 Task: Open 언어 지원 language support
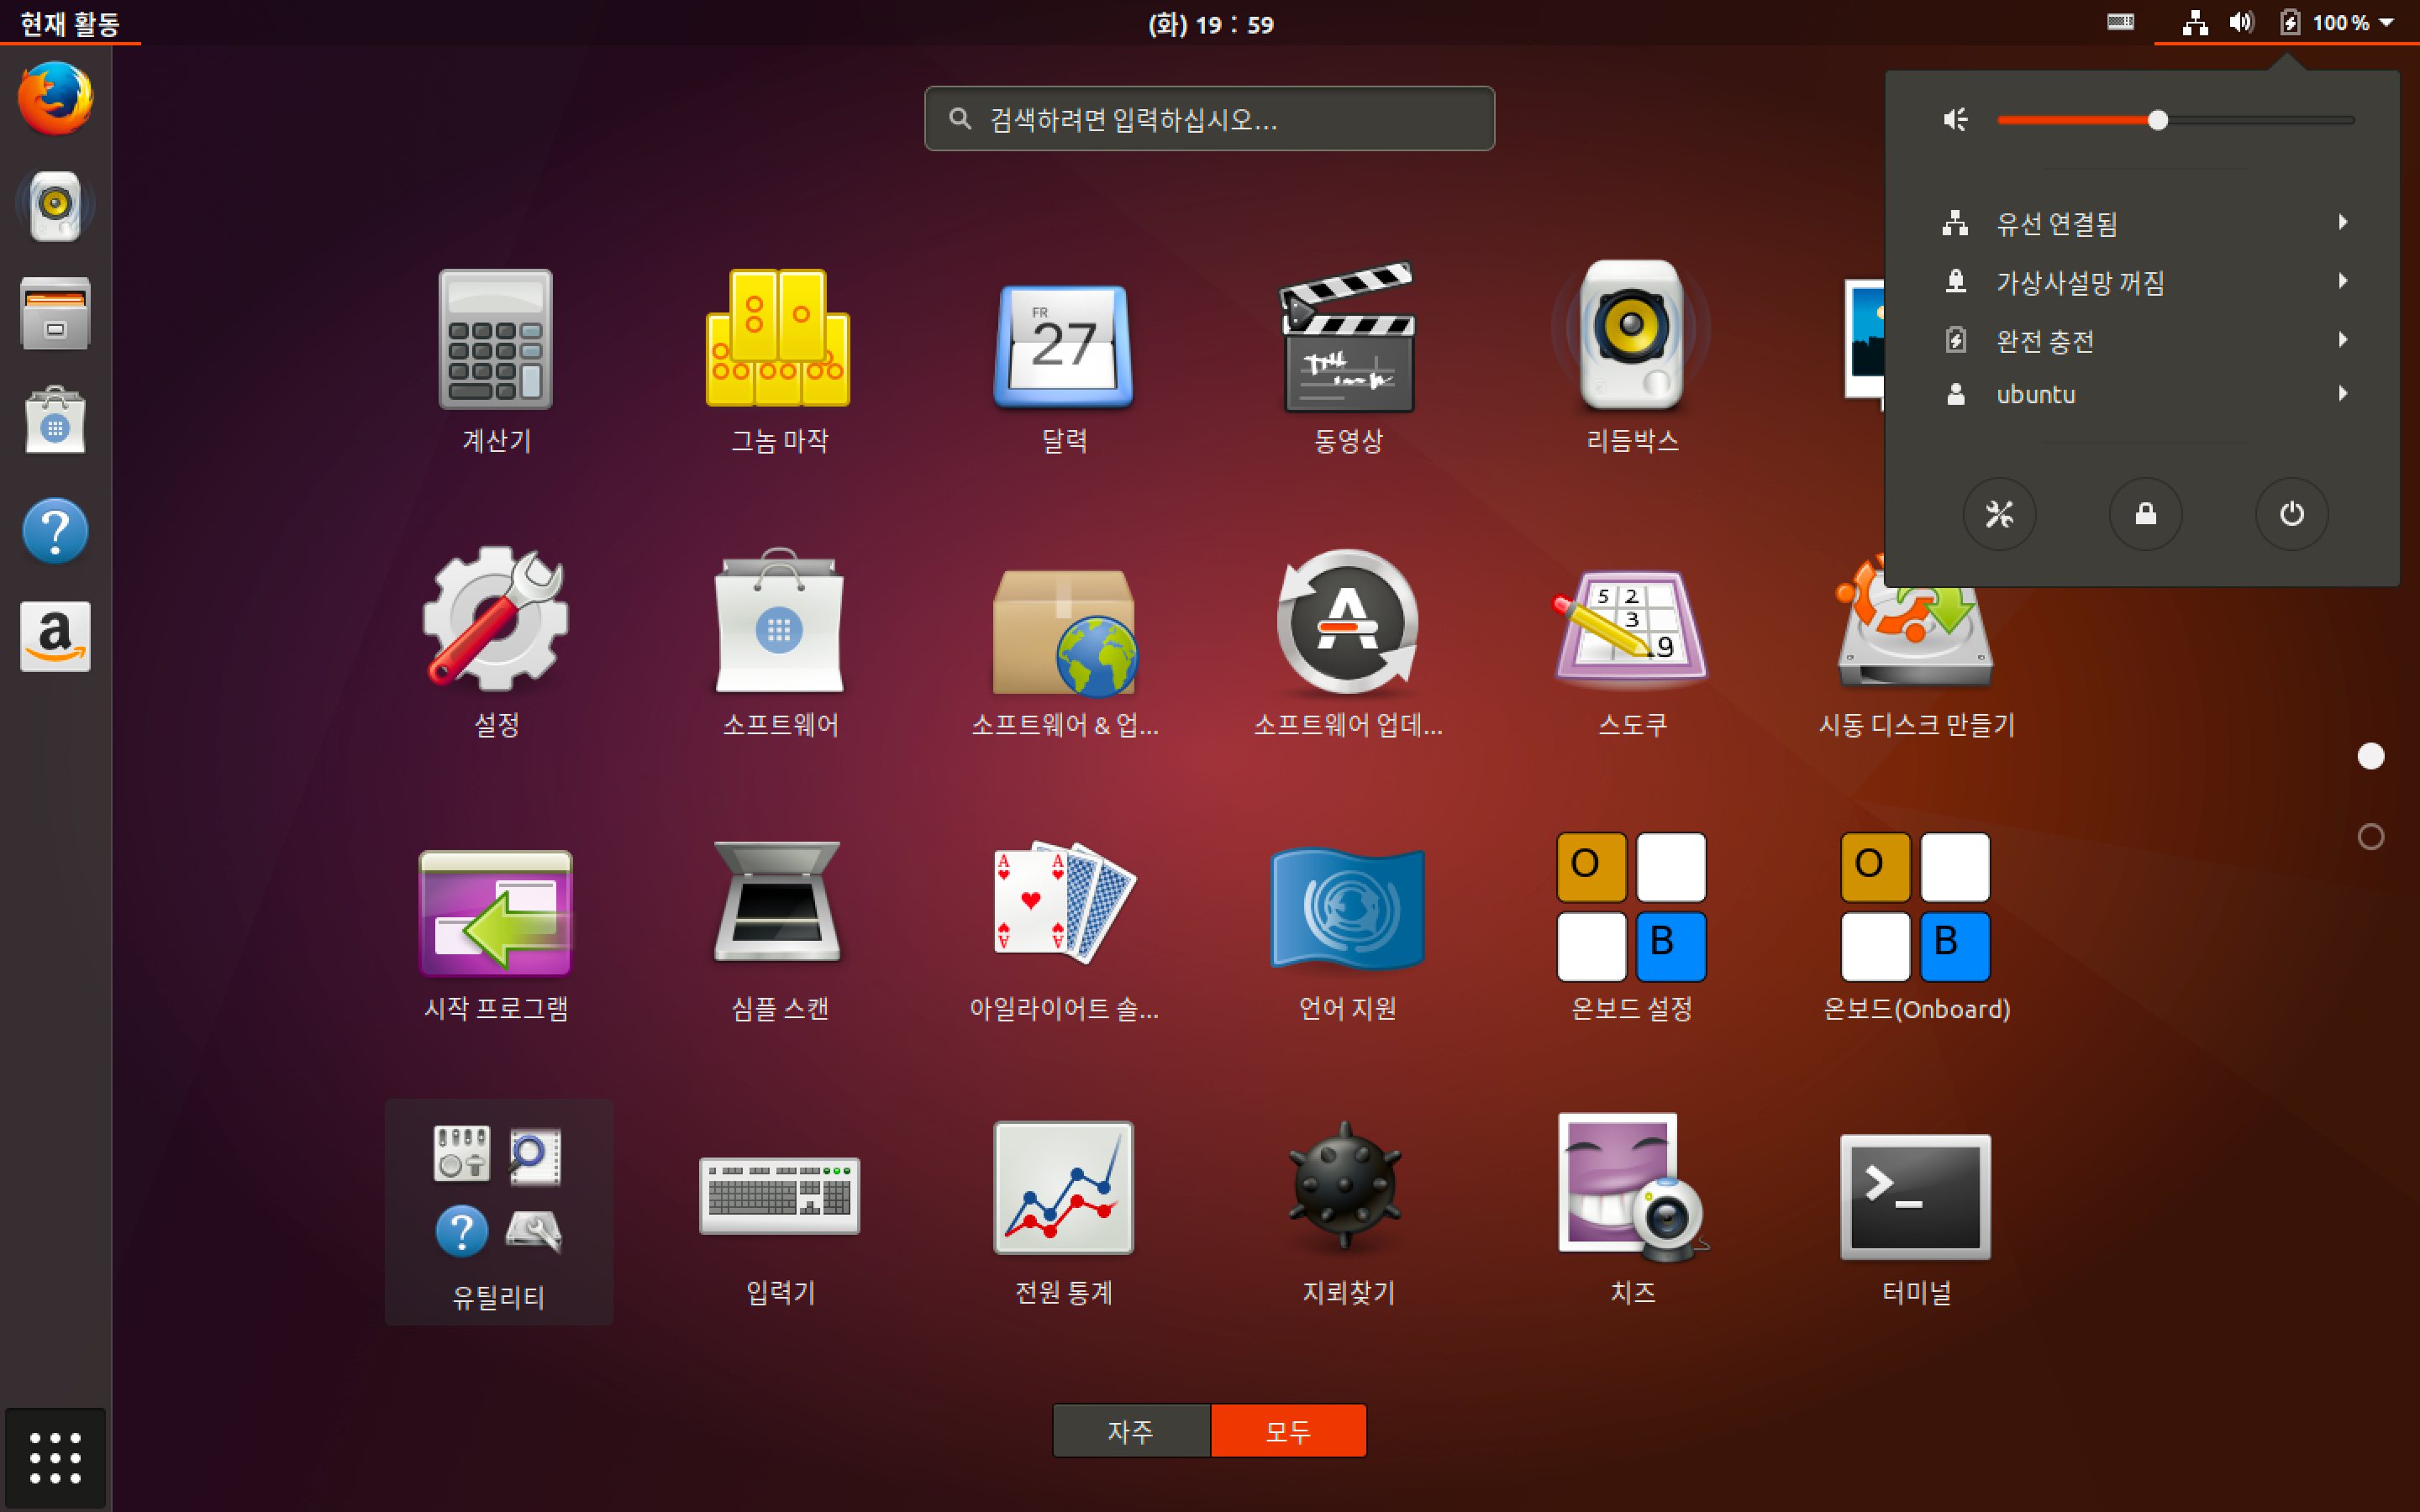pyautogui.click(x=1347, y=928)
